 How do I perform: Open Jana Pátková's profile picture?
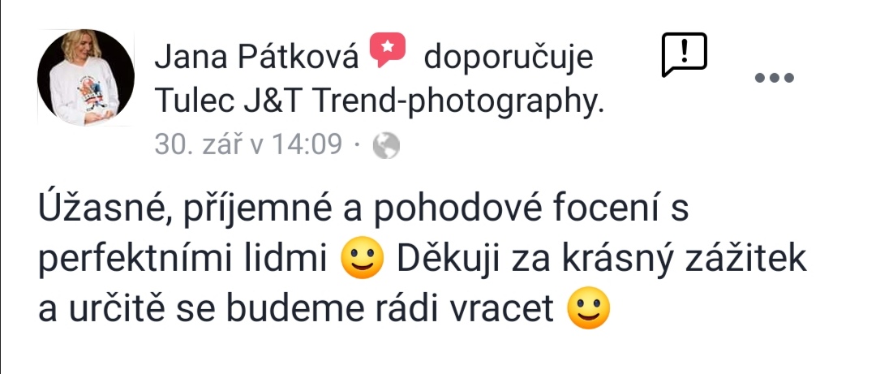86,77
